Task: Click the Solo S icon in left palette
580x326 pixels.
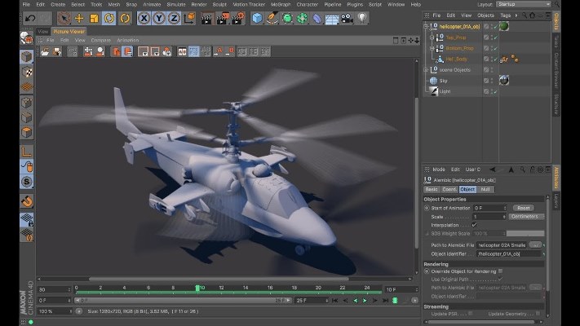Action: click(27, 182)
